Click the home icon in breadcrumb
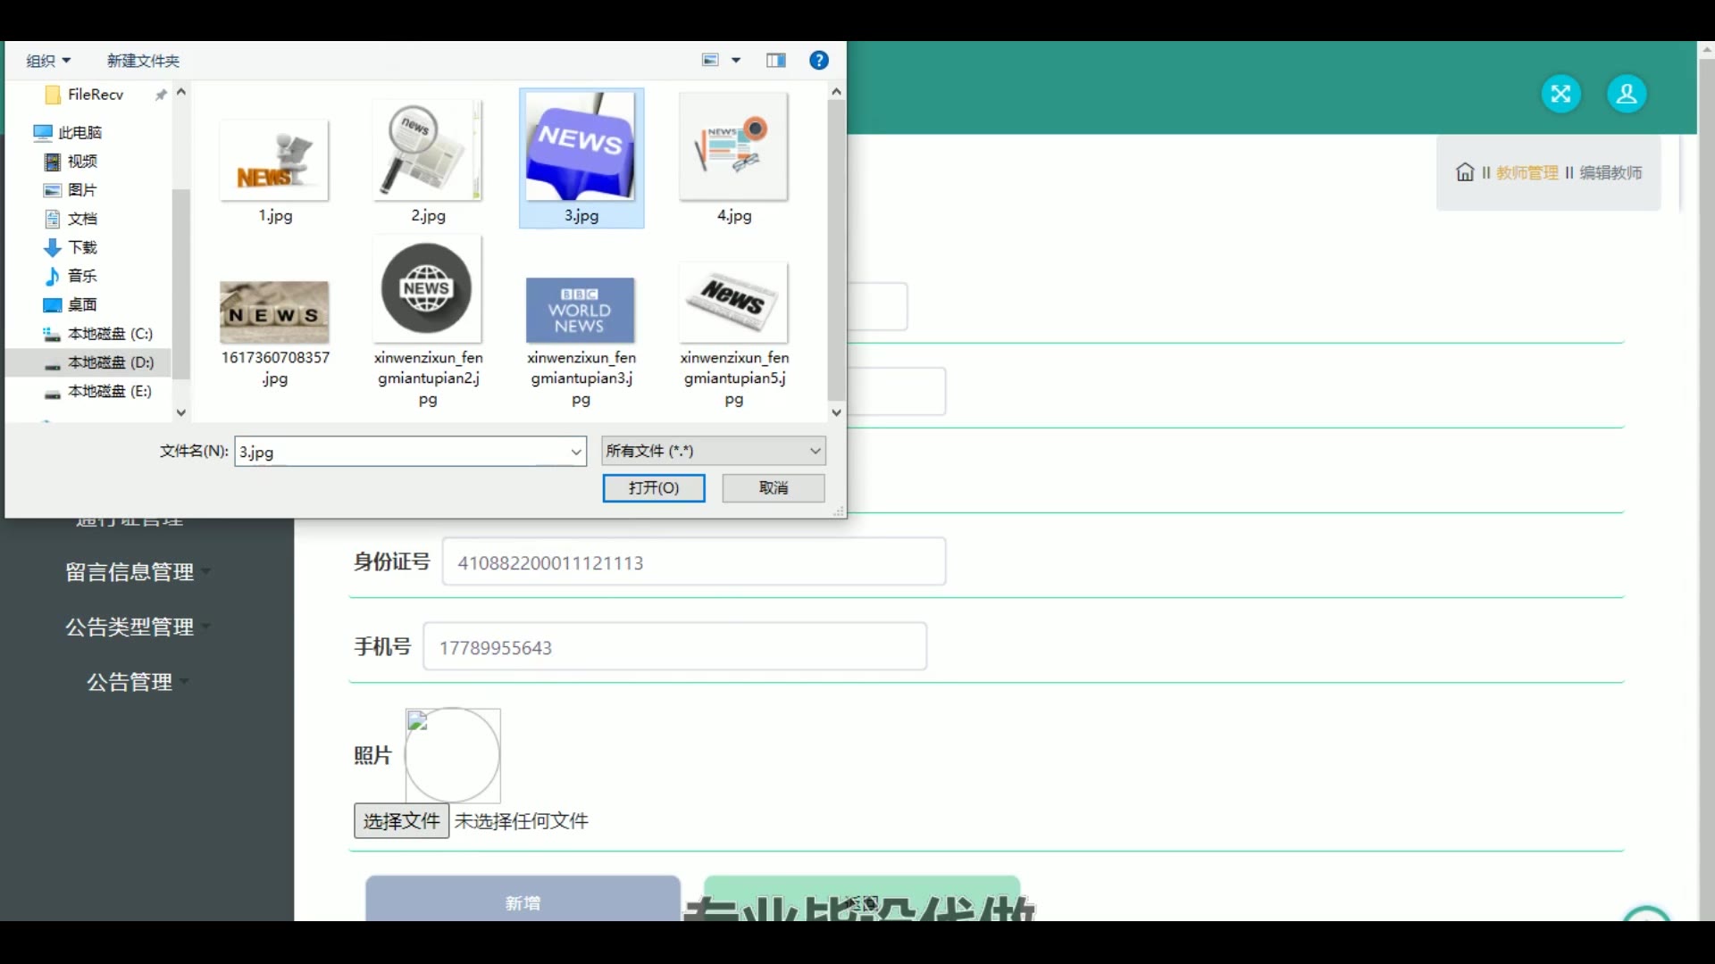 coord(1465,172)
